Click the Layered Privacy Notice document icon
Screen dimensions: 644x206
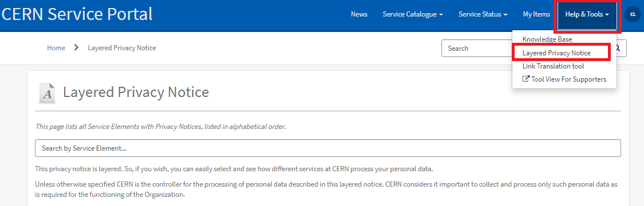pos(48,93)
